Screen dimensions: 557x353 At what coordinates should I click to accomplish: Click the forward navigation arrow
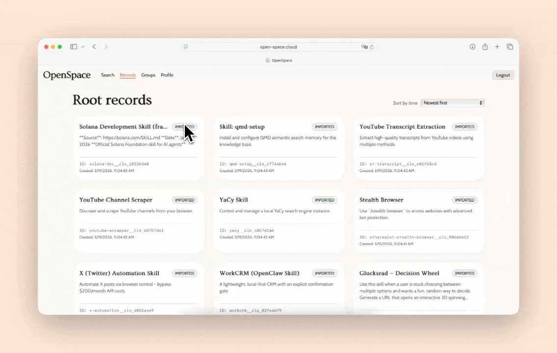[106, 47]
